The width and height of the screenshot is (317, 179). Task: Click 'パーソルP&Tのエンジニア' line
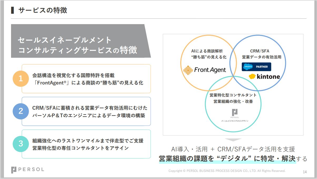coord(89,115)
